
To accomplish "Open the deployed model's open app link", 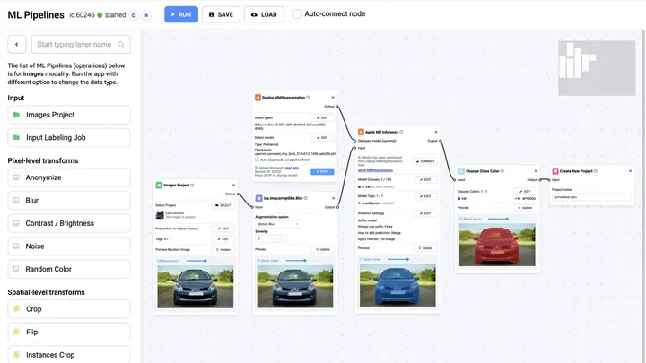I will point(292,168).
